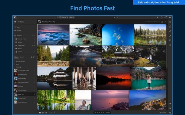The width and height of the screenshot is (185, 115).
Task: Select the Healing Brush tool
Action: coord(170,31)
